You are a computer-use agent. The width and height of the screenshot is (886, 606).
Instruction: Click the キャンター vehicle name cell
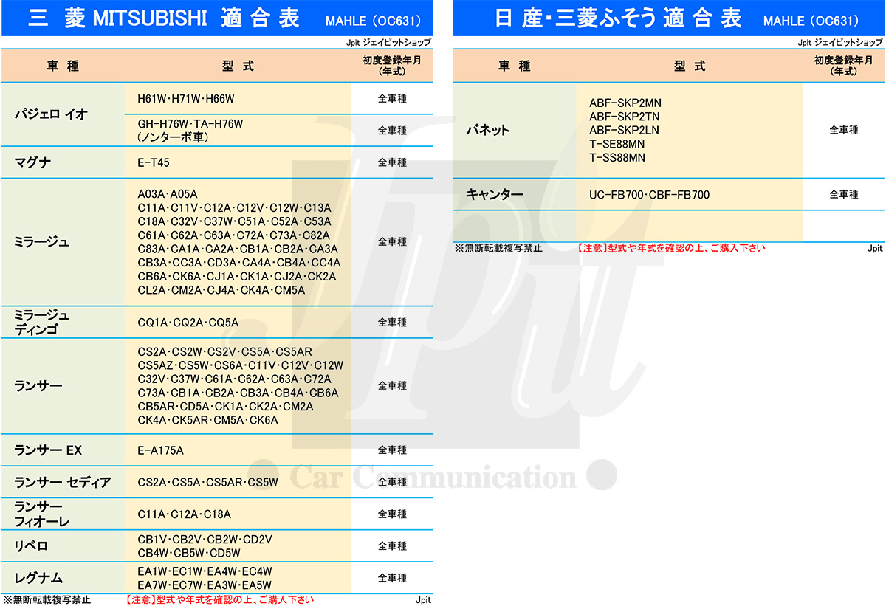[495, 195]
